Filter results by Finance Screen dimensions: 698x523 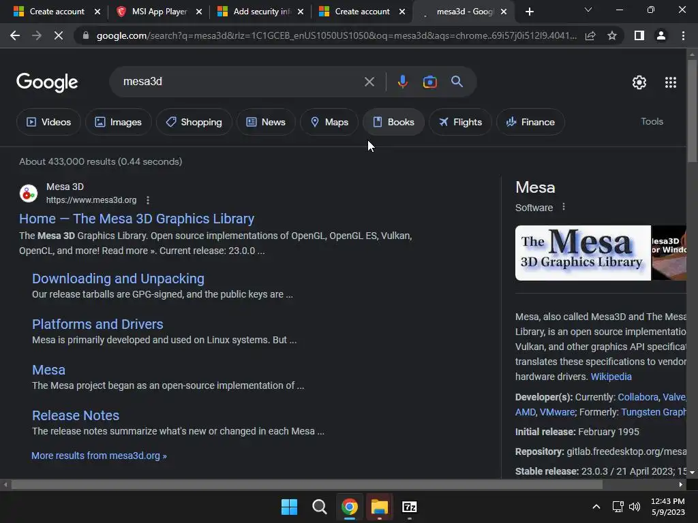pyautogui.click(x=530, y=122)
